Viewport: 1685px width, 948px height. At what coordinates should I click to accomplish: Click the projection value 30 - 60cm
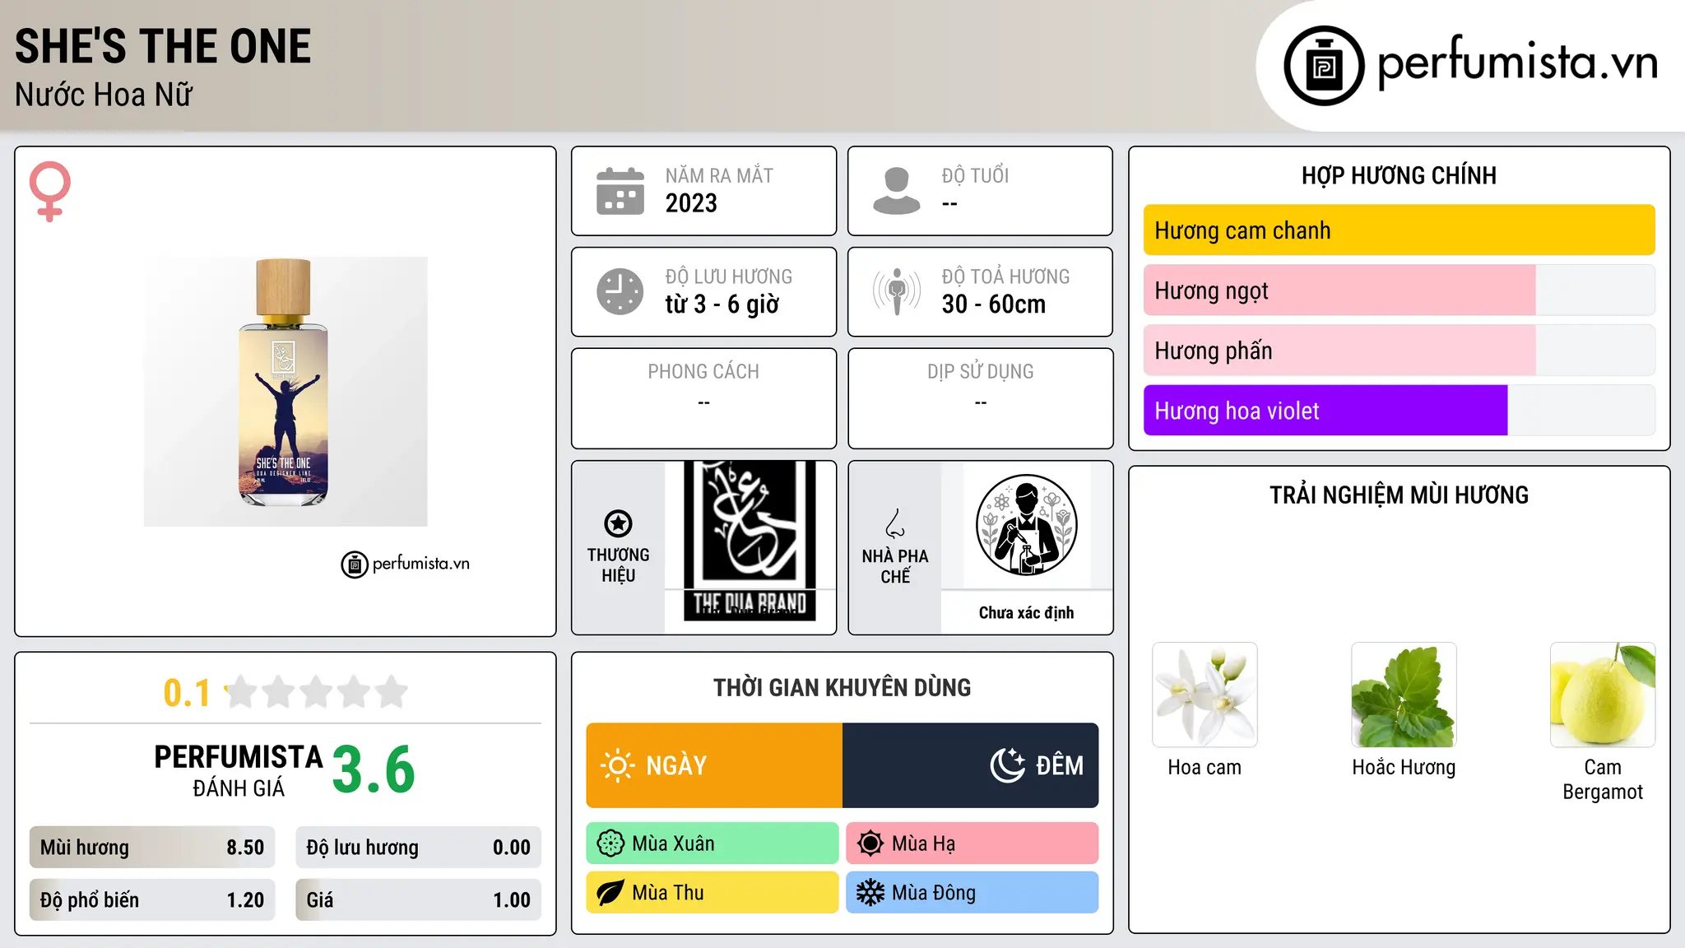click(x=994, y=304)
